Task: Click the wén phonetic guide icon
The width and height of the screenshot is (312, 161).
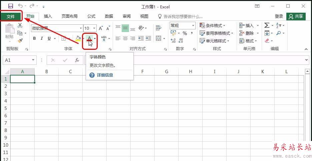Action: (104, 38)
